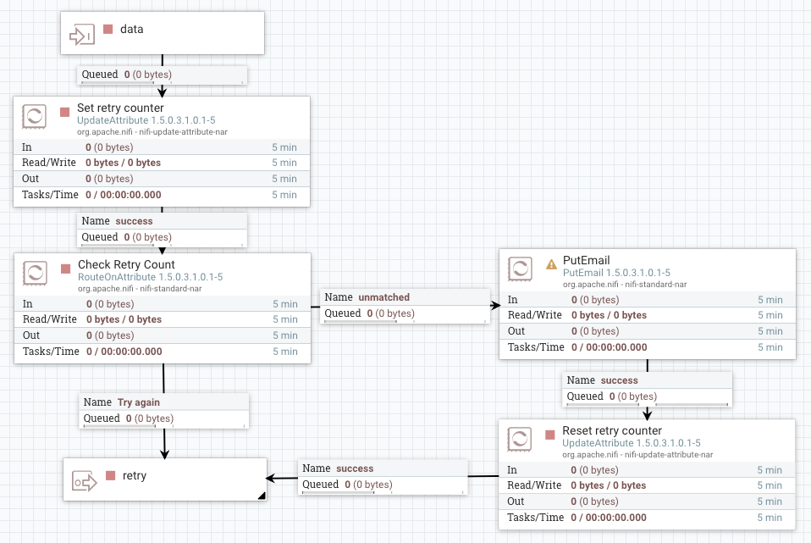The height and width of the screenshot is (543, 811).
Task: Click the PutEmail processor name text
Action: pos(586,260)
